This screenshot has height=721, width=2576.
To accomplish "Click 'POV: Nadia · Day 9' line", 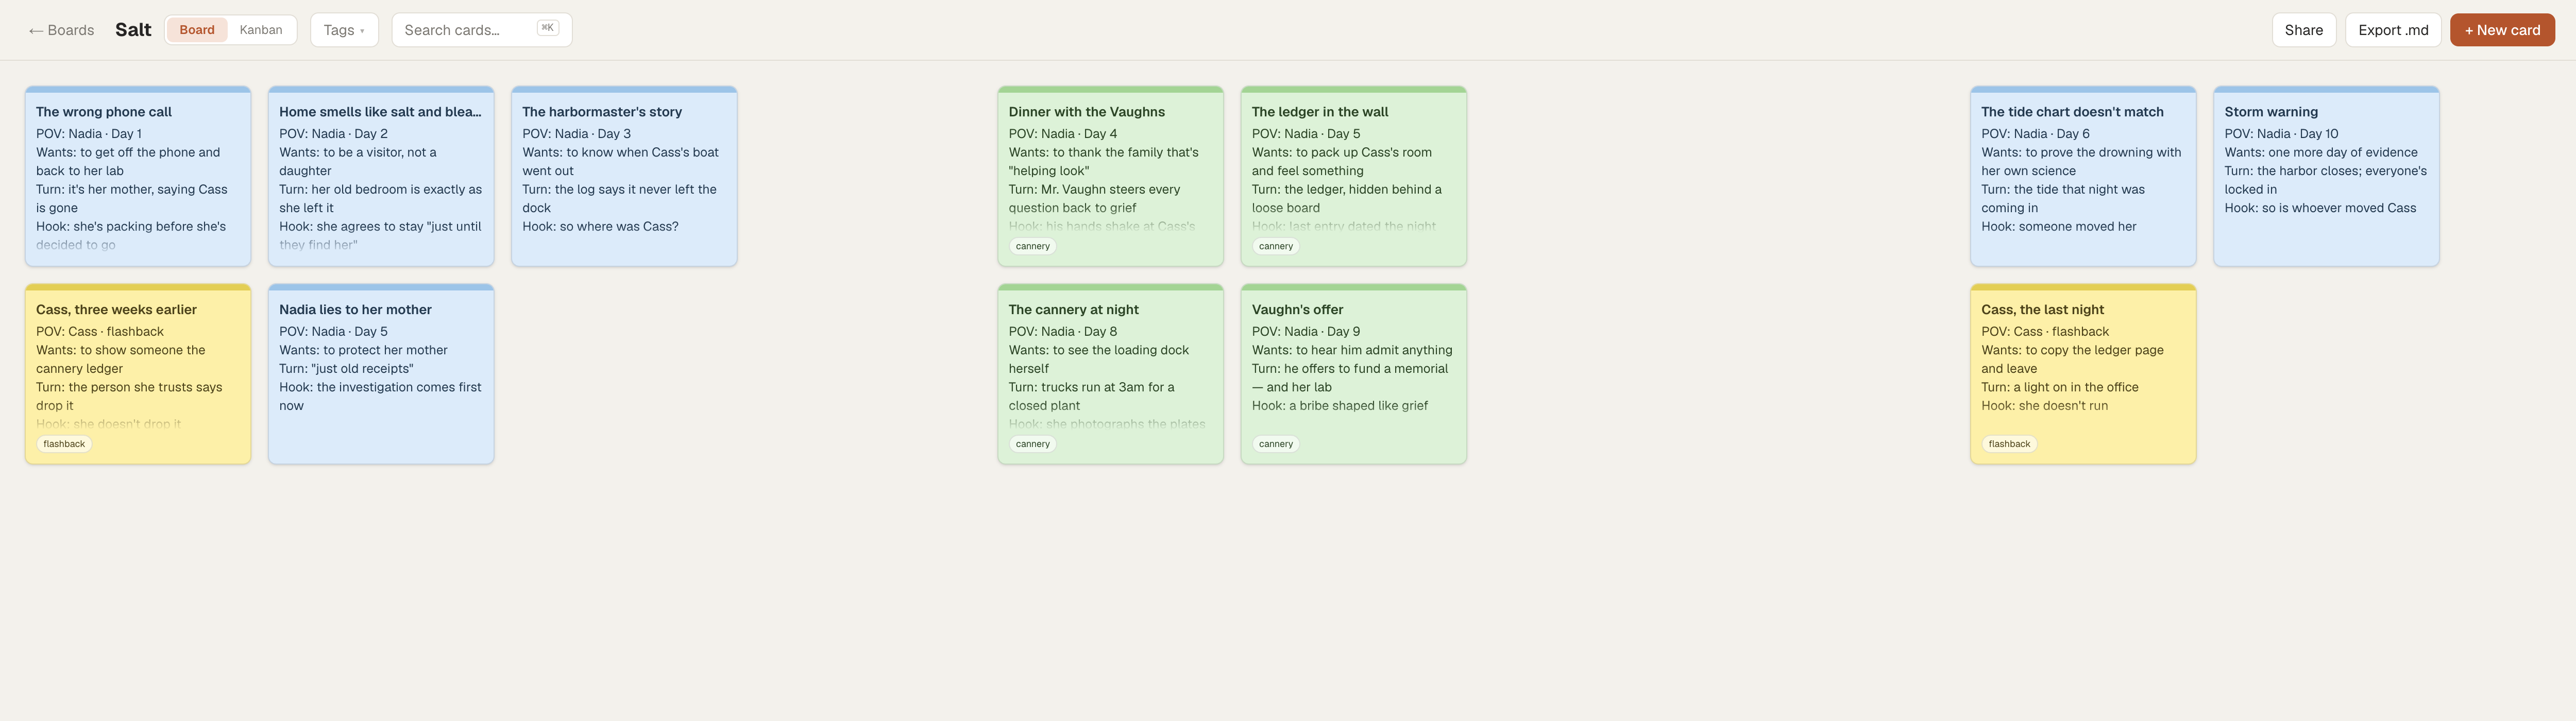I will pos(1306,332).
